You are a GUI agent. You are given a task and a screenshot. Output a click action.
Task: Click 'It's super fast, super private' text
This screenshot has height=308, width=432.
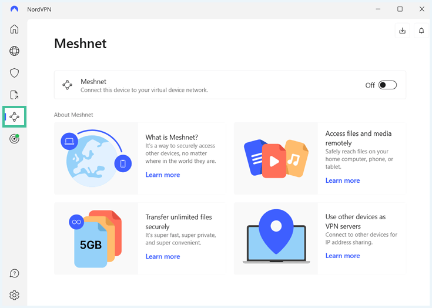(x=181, y=239)
